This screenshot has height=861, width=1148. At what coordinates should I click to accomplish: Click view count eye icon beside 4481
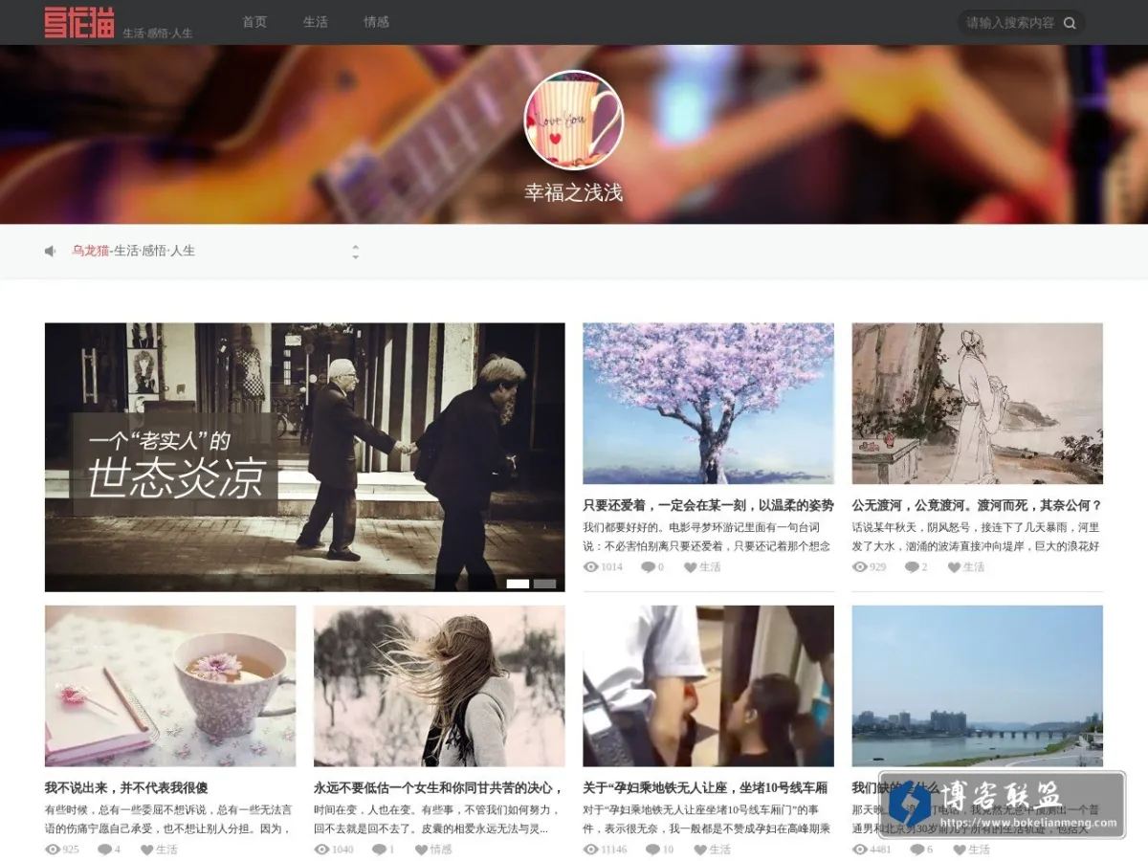click(859, 850)
